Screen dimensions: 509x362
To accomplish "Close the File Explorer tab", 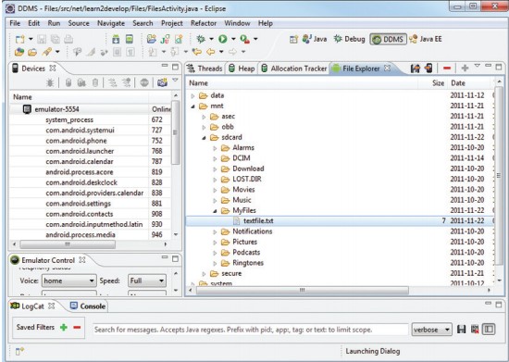I will coord(387,69).
